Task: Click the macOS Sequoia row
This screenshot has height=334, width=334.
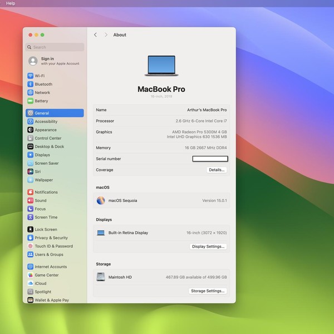Action: pos(161,200)
